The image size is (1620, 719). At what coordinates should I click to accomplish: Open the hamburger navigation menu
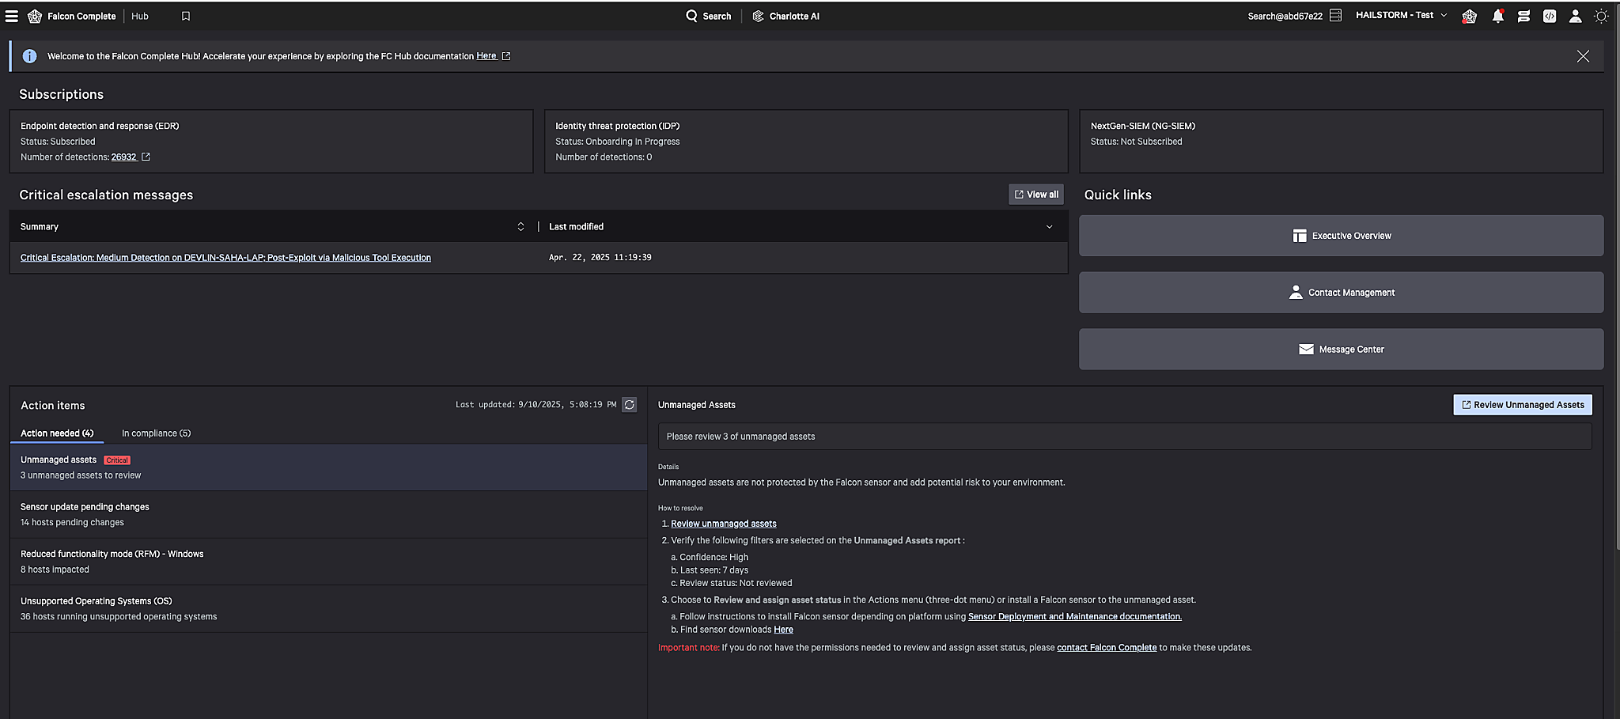pyautogui.click(x=12, y=16)
